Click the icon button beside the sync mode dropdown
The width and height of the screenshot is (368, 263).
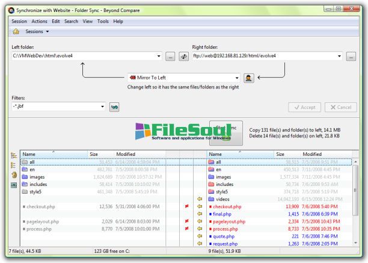(x=249, y=78)
